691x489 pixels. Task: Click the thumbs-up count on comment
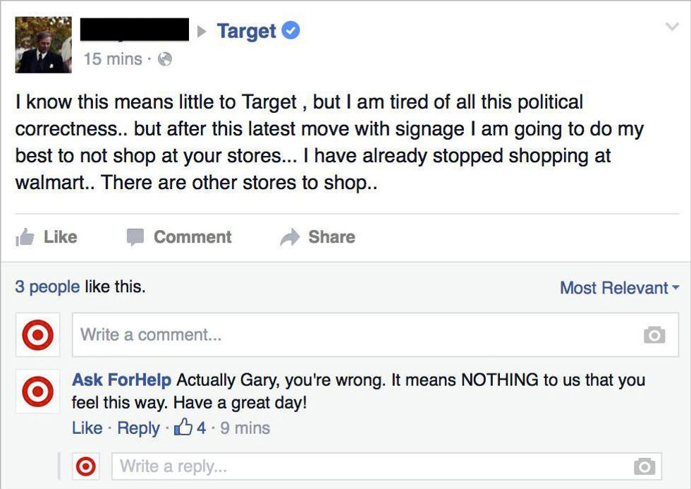[192, 428]
